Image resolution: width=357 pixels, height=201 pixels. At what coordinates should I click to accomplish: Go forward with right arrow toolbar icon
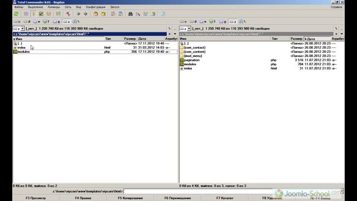pyautogui.click(x=85, y=14)
